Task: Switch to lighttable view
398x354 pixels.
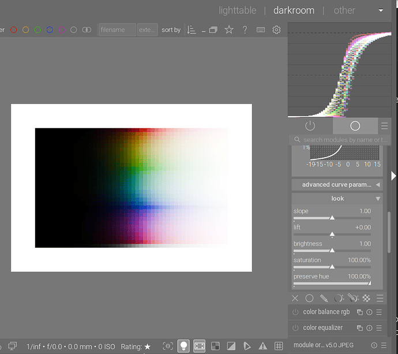Action: [238, 10]
